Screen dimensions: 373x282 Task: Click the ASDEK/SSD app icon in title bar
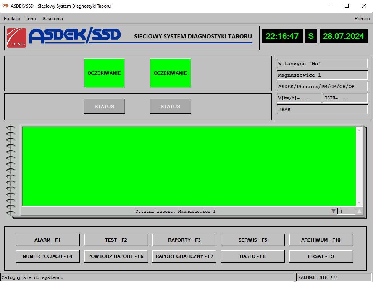click(x=5, y=6)
